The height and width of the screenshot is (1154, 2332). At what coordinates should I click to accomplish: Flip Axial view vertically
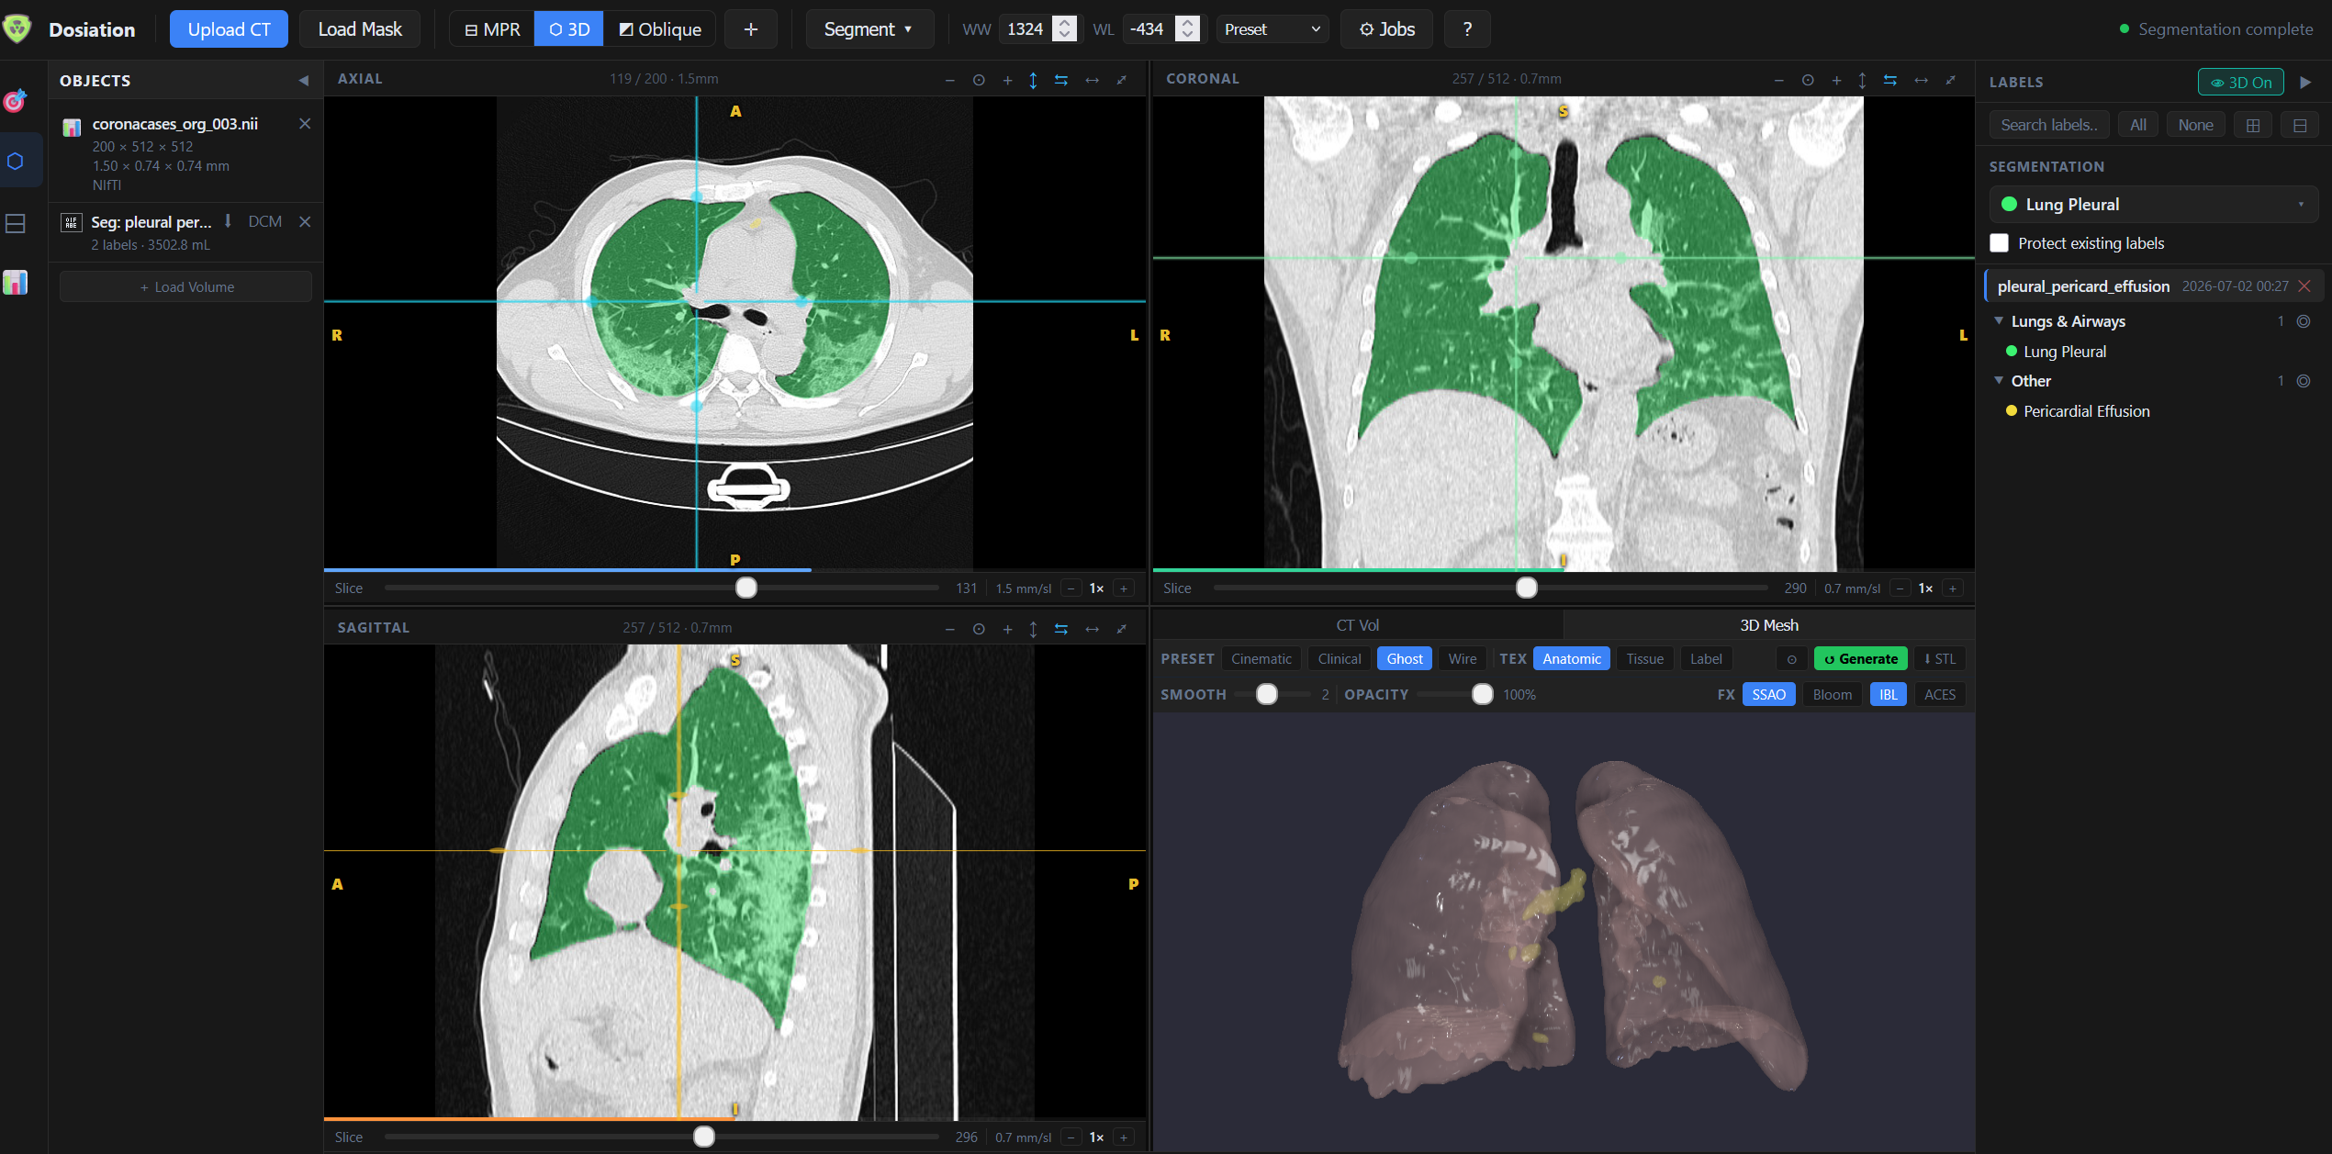coord(1033,80)
